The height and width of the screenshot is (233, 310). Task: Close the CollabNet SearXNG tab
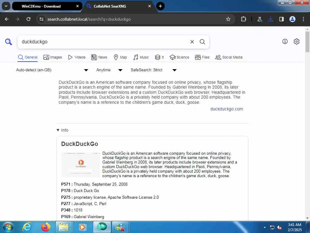tap(150, 6)
